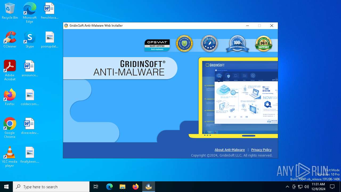Screen dimensions: 341x192
Task: Launch Microsoft Edge from the desktop
Action: (30, 13)
